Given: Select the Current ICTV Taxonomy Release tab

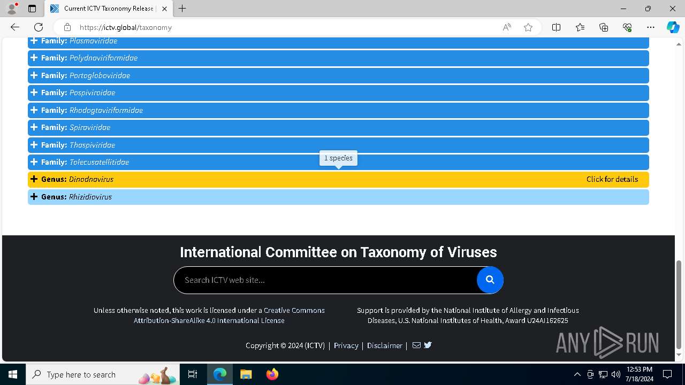Looking at the screenshot, I should tap(108, 9).
